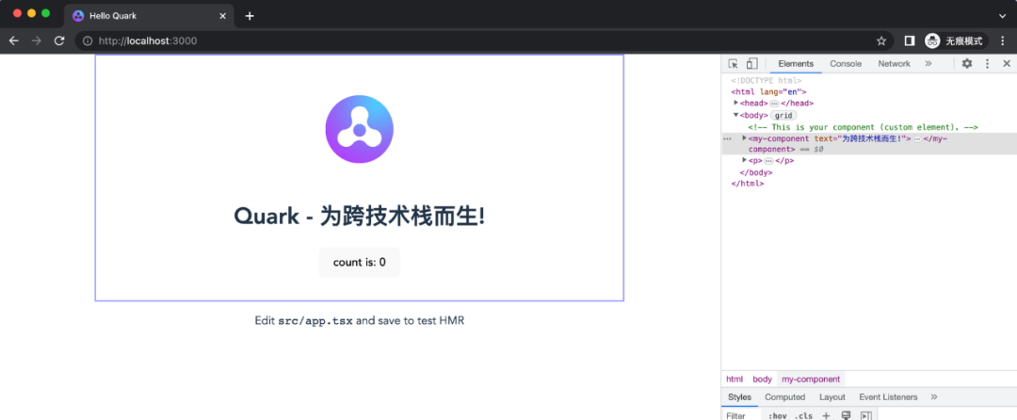Open DevTools settings gear
The width and height of the screenshot is (1017, 420).
click(967, 63)
